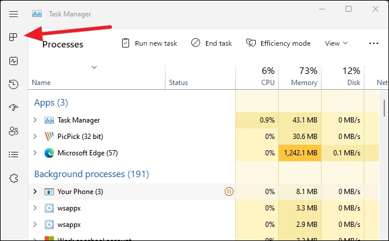Open the Services sidebar page

click(13, 178)
